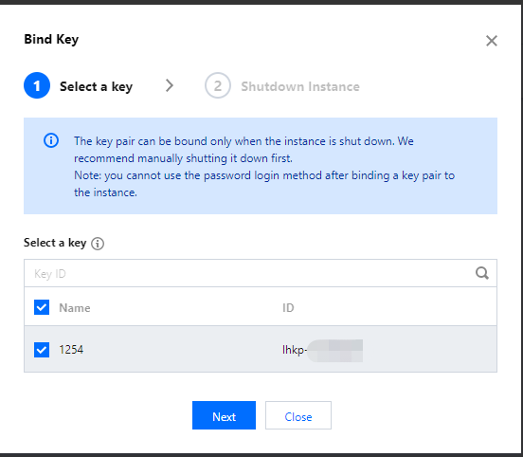Screen dimensions: 523x457
Task: Click the Close button
Action: 298,415
